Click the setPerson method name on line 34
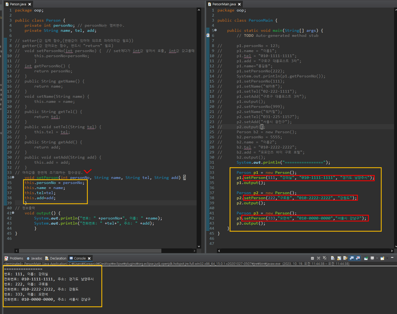 click(x=47, y=178)
